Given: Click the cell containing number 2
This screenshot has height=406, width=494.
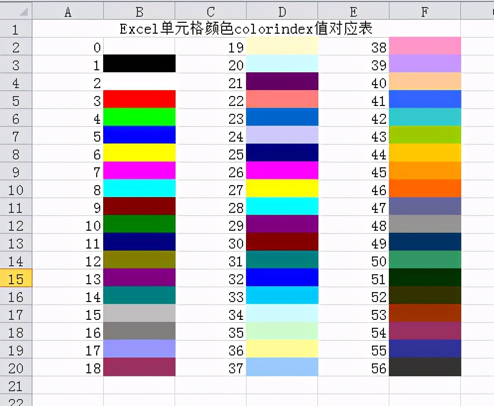Looking at the screenshot, I should tap(68, 82).
